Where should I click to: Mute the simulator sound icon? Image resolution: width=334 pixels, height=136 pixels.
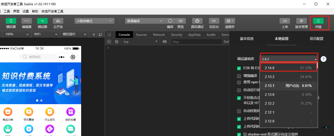point(94,34)
